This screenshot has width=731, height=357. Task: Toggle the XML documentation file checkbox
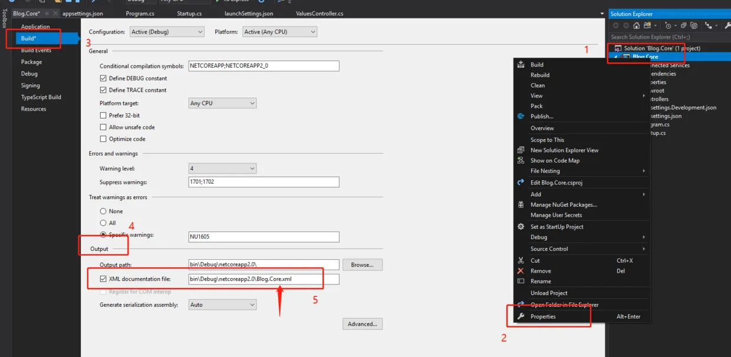point(103,279)
